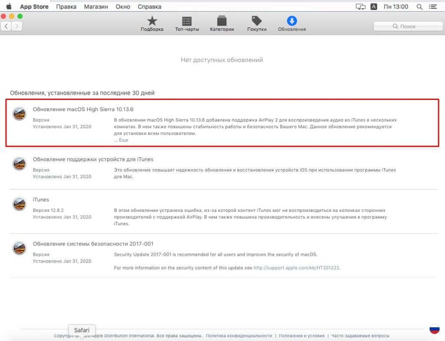Go forward with the right arrow button
The image size is (445, 341).
point(17,26)
